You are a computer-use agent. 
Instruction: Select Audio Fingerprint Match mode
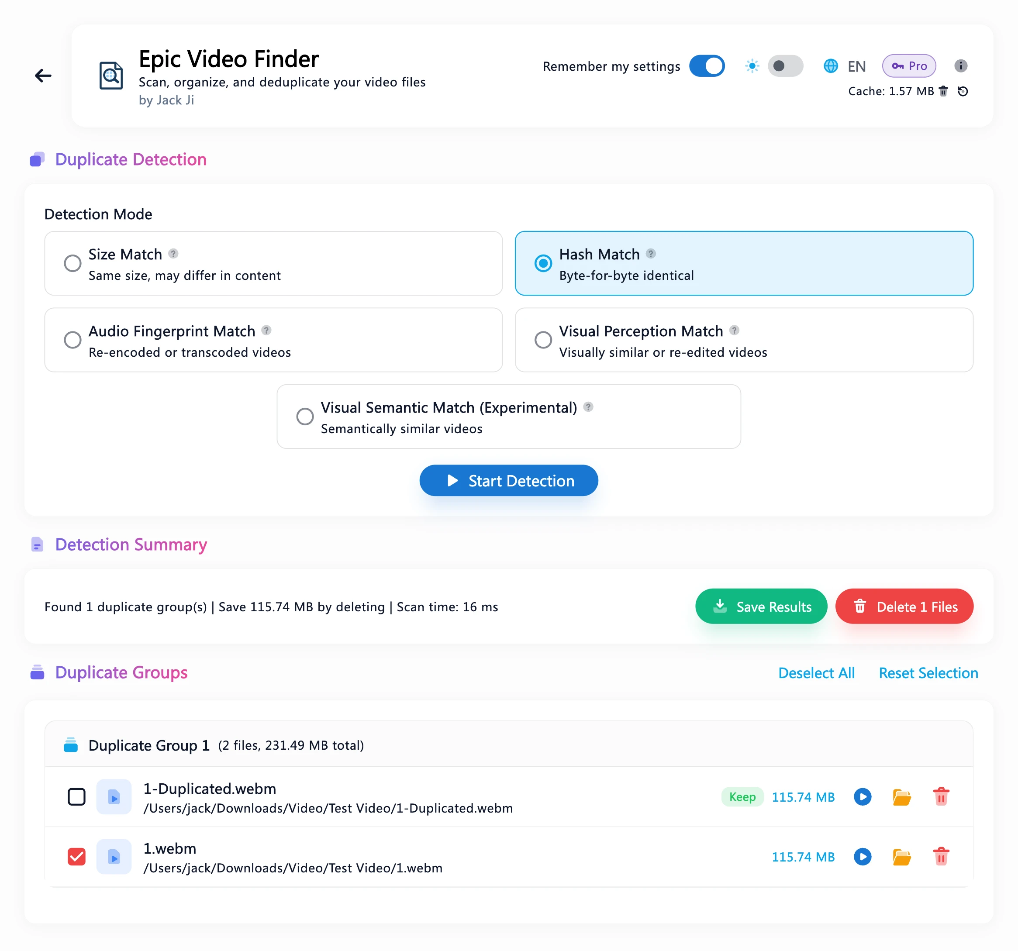(273, 340)
